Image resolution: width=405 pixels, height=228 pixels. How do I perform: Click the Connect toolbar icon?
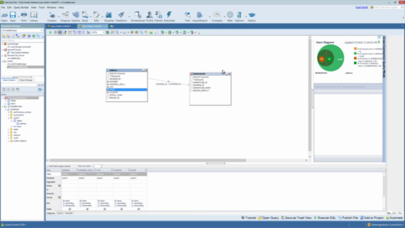pos(52,15)
